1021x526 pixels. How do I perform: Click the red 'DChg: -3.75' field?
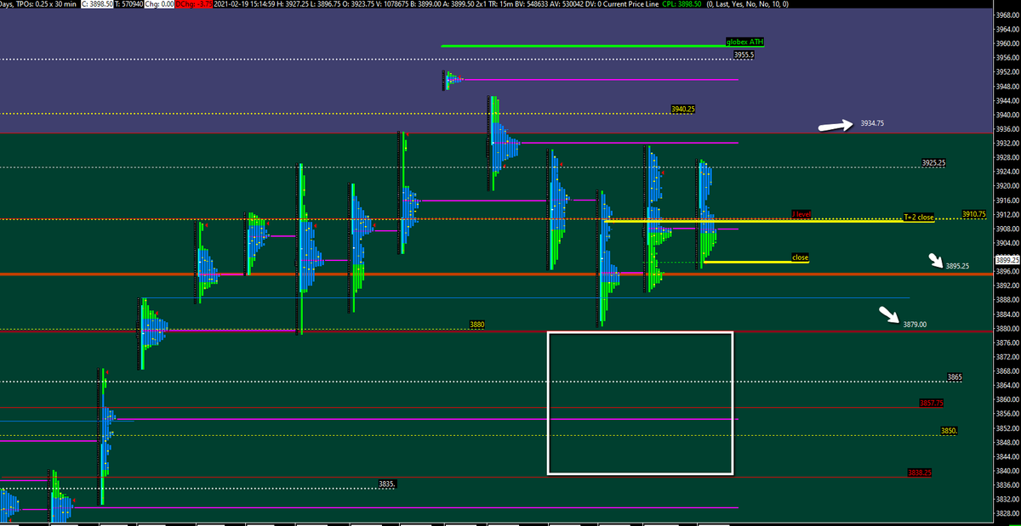pos(193,4)
